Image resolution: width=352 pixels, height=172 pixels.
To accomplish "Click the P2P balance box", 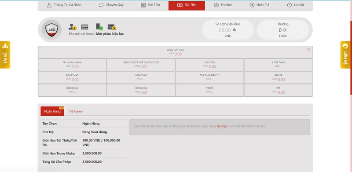I will tap(279, 91).
